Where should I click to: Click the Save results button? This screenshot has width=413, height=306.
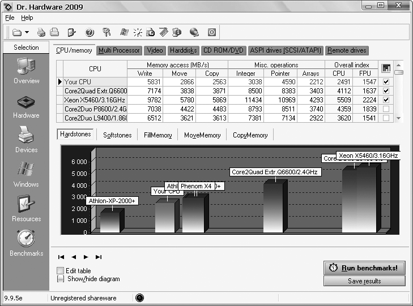[x=364, y=281]
